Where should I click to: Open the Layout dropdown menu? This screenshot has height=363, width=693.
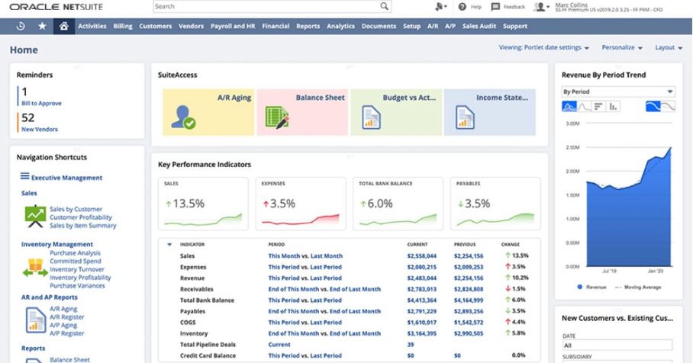pos(669,47)
